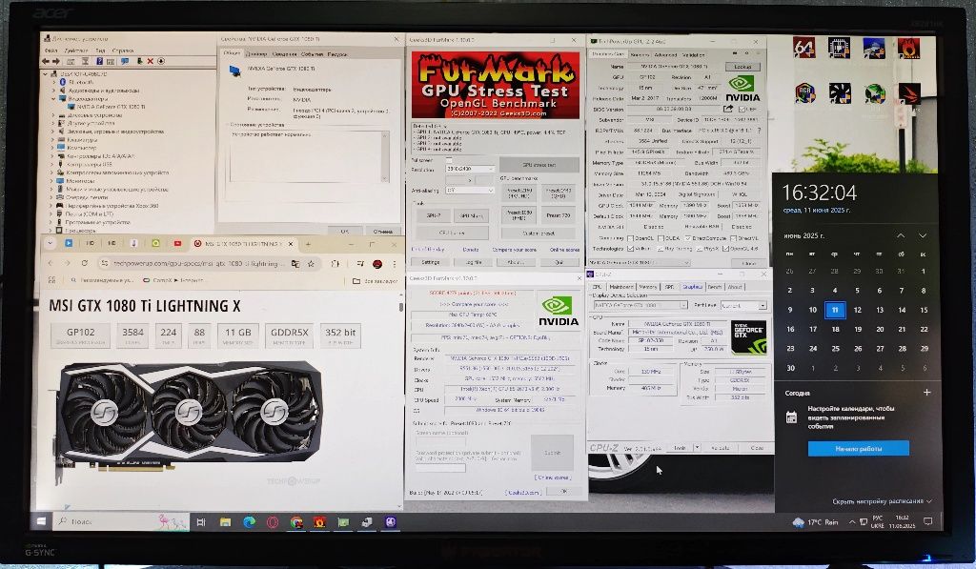Click the Windows taskbar search box

(121, 521)
